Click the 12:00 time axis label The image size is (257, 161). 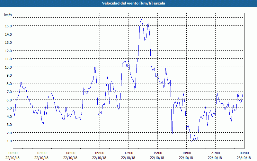129,153
